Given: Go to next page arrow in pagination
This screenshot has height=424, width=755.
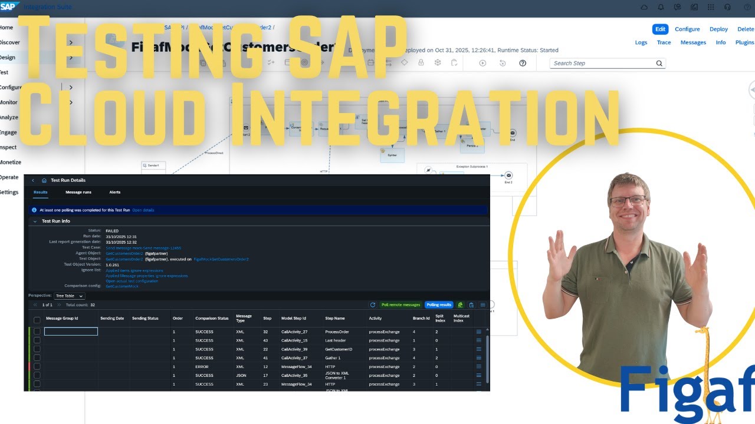Looking at the screenshot, I should pyautogui.click(x=59, y=305).
